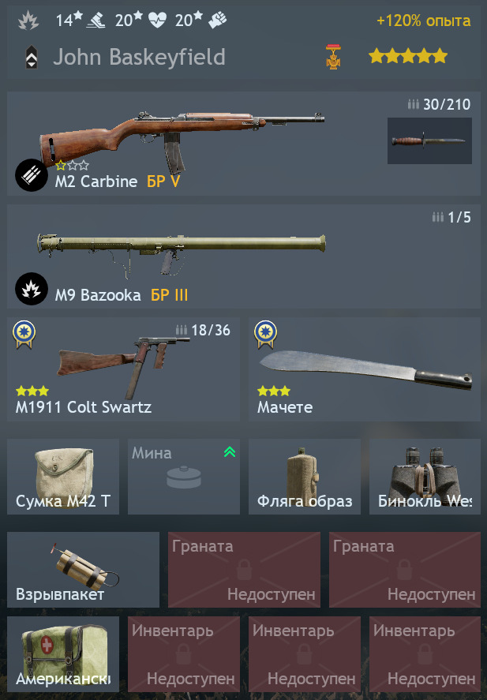
Task: Click the soldier rank chevron icon
Action: click(31, 58)
